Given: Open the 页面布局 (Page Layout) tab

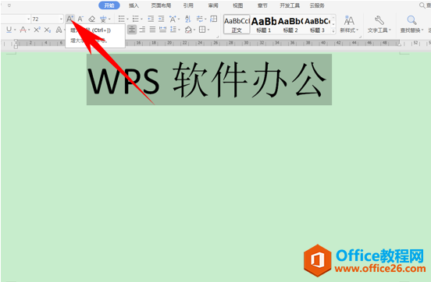Looking at the screenshot, I should pyautogui.click(x=161, y=5).
